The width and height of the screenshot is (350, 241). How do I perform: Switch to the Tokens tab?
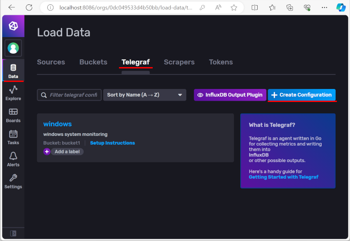point(221,62)
